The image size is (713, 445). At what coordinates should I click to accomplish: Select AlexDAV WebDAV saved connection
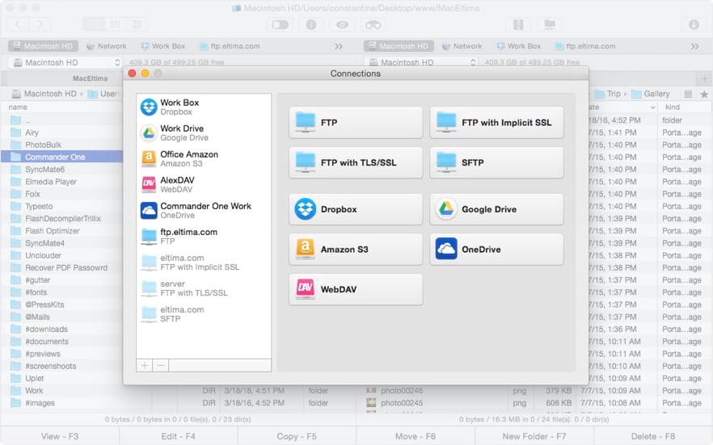click(x=204, y=185)
